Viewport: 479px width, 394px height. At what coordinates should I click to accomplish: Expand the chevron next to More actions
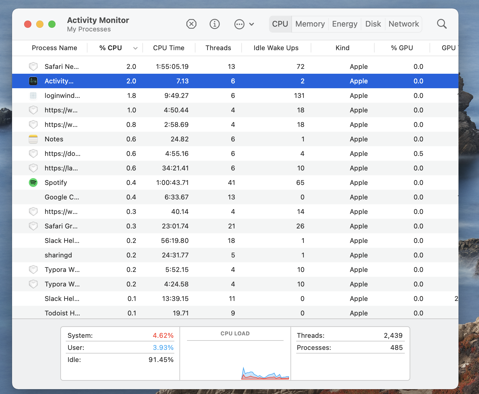[x=252, y=24]
